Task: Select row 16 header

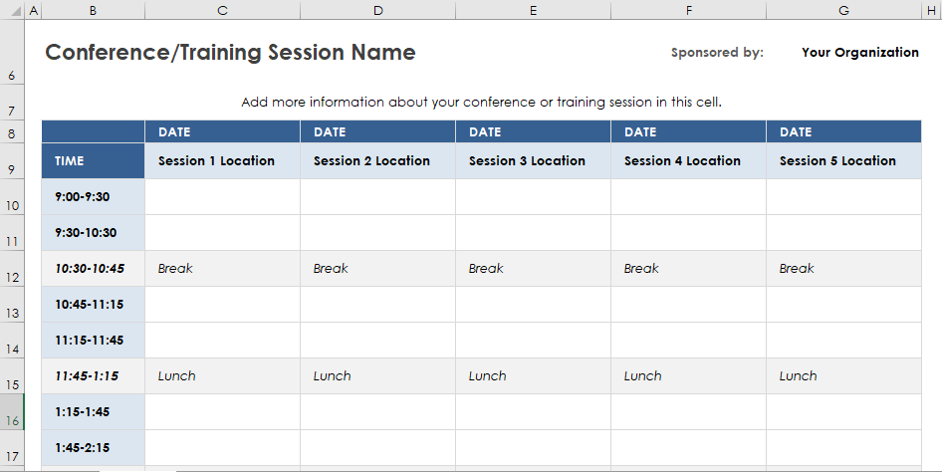Action: (x=12, y=412)
